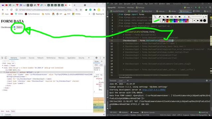Open DevTools settings gear
Viewport: 212px width, 119px height.
[x=96, y=58]
